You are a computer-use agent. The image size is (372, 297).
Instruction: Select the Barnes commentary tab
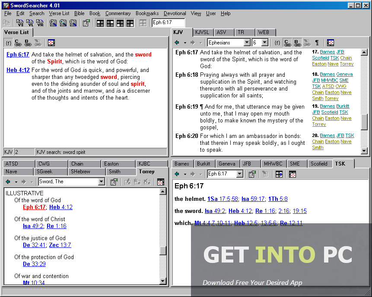coord(182,164)
